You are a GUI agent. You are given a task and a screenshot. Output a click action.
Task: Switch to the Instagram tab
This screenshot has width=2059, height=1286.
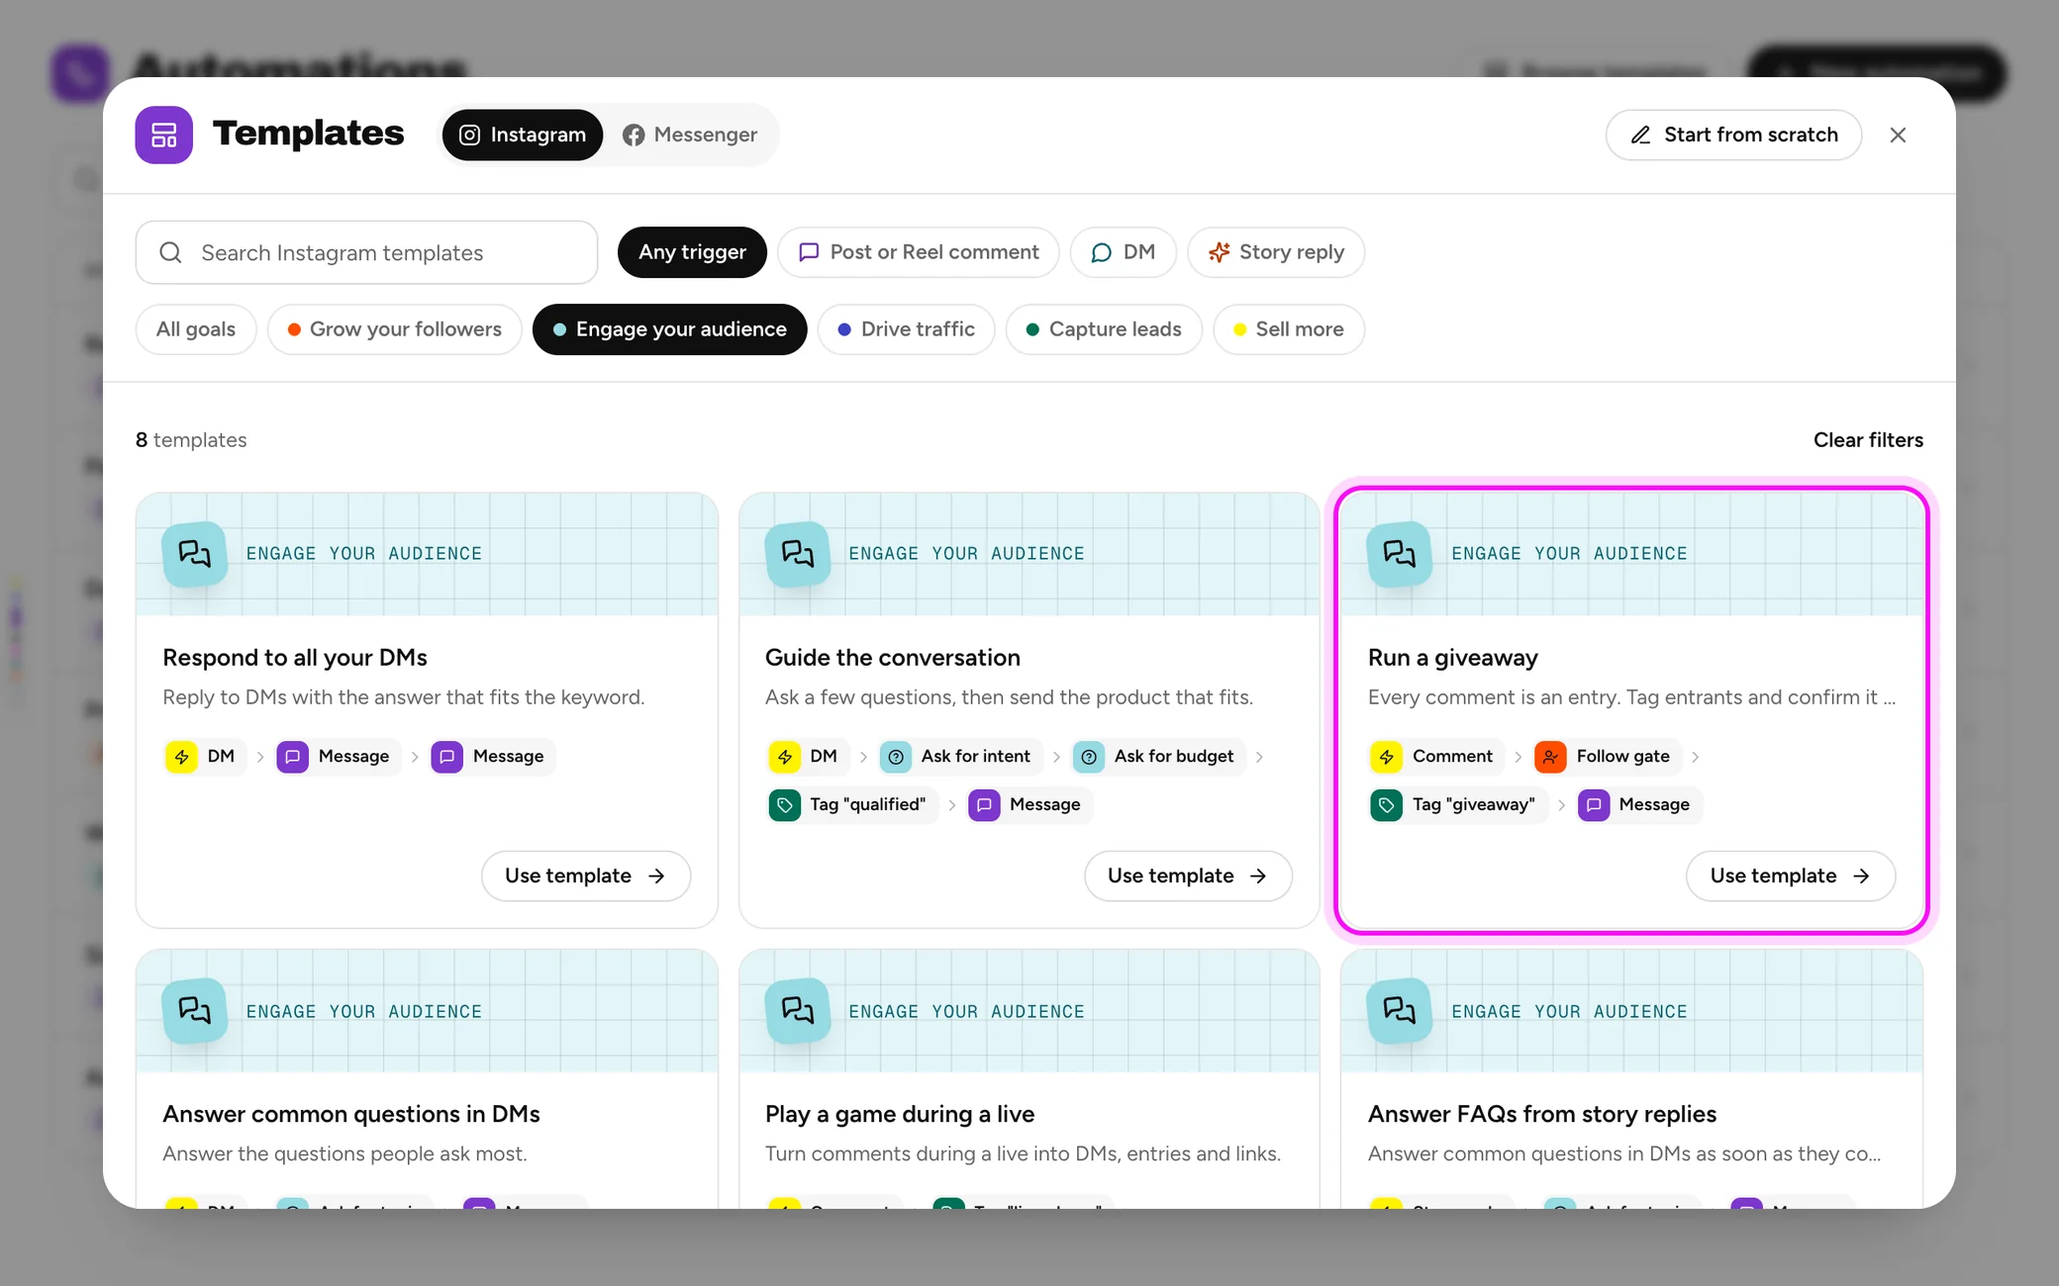point(523,135)
